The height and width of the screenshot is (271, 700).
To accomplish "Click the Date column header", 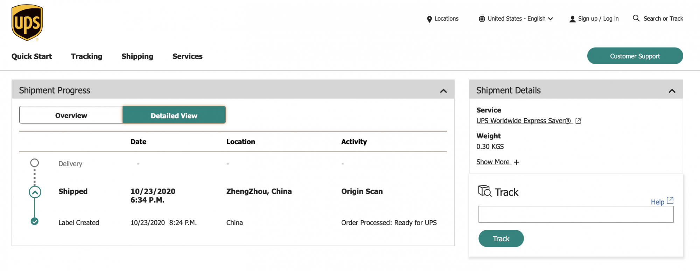I will point(138,142).
